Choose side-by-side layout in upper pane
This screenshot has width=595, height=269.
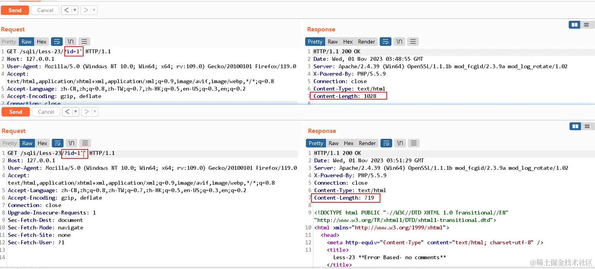pos(575,25)
